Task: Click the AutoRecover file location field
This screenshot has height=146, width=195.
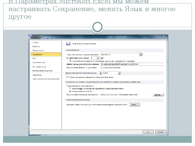Action: (132, 64)
